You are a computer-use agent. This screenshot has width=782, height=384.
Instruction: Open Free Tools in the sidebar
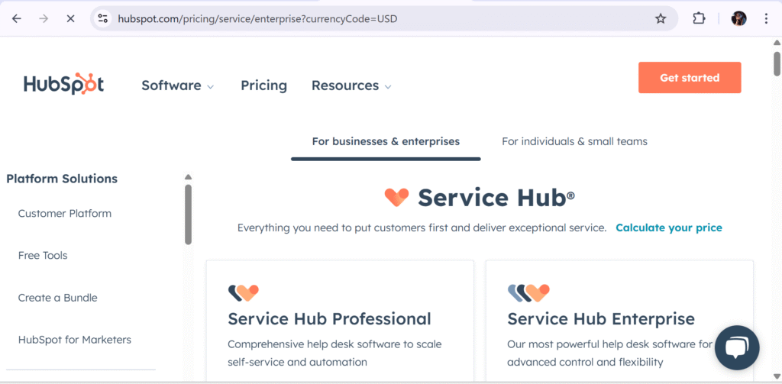(x=43, y=255)
